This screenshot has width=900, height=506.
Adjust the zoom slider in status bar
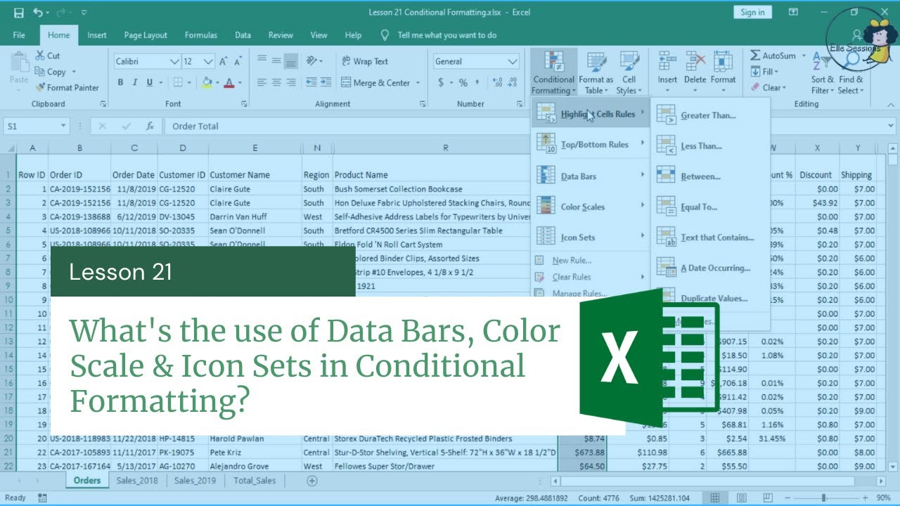pyautogui.click(x=825, y=498)
